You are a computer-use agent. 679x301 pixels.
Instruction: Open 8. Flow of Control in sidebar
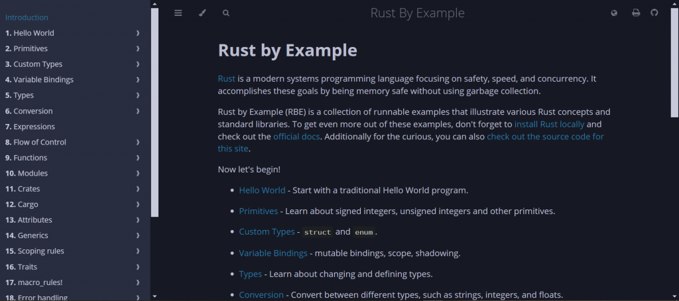(36, 142)
